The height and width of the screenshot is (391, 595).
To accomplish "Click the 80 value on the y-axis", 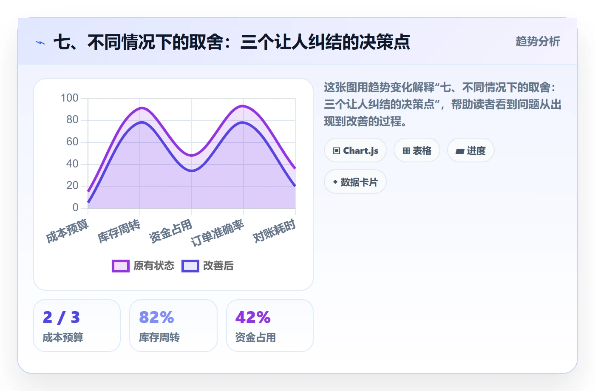I will coord(73,120).
